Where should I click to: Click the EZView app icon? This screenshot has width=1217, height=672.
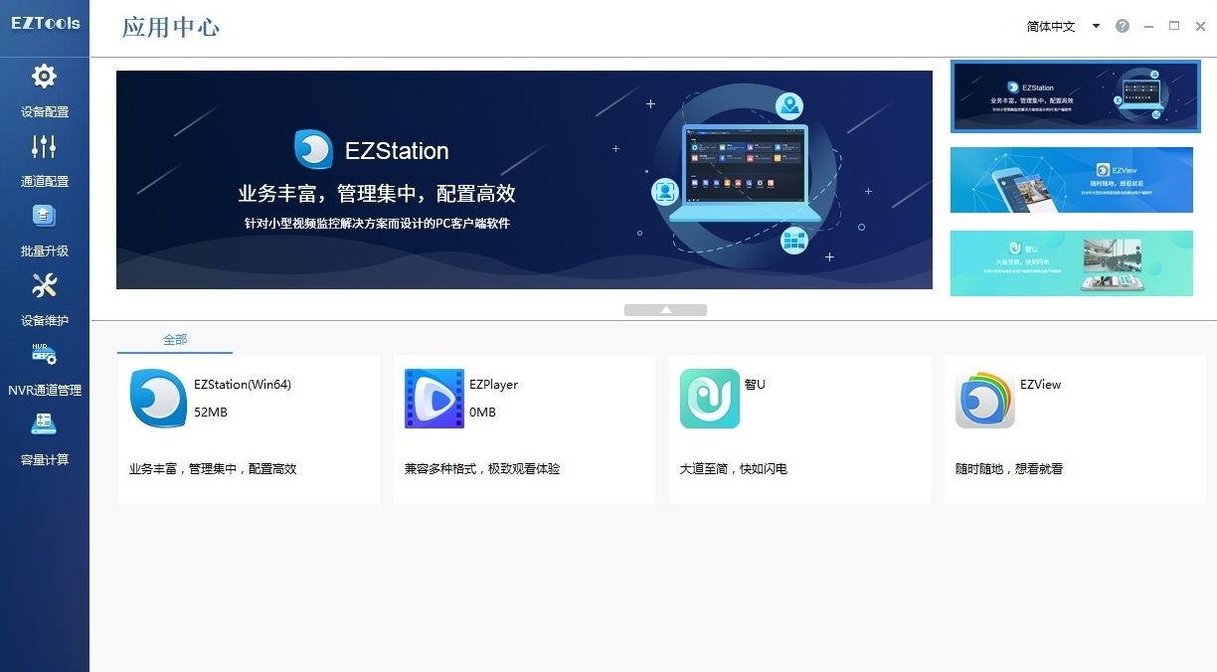click(985, 399)
